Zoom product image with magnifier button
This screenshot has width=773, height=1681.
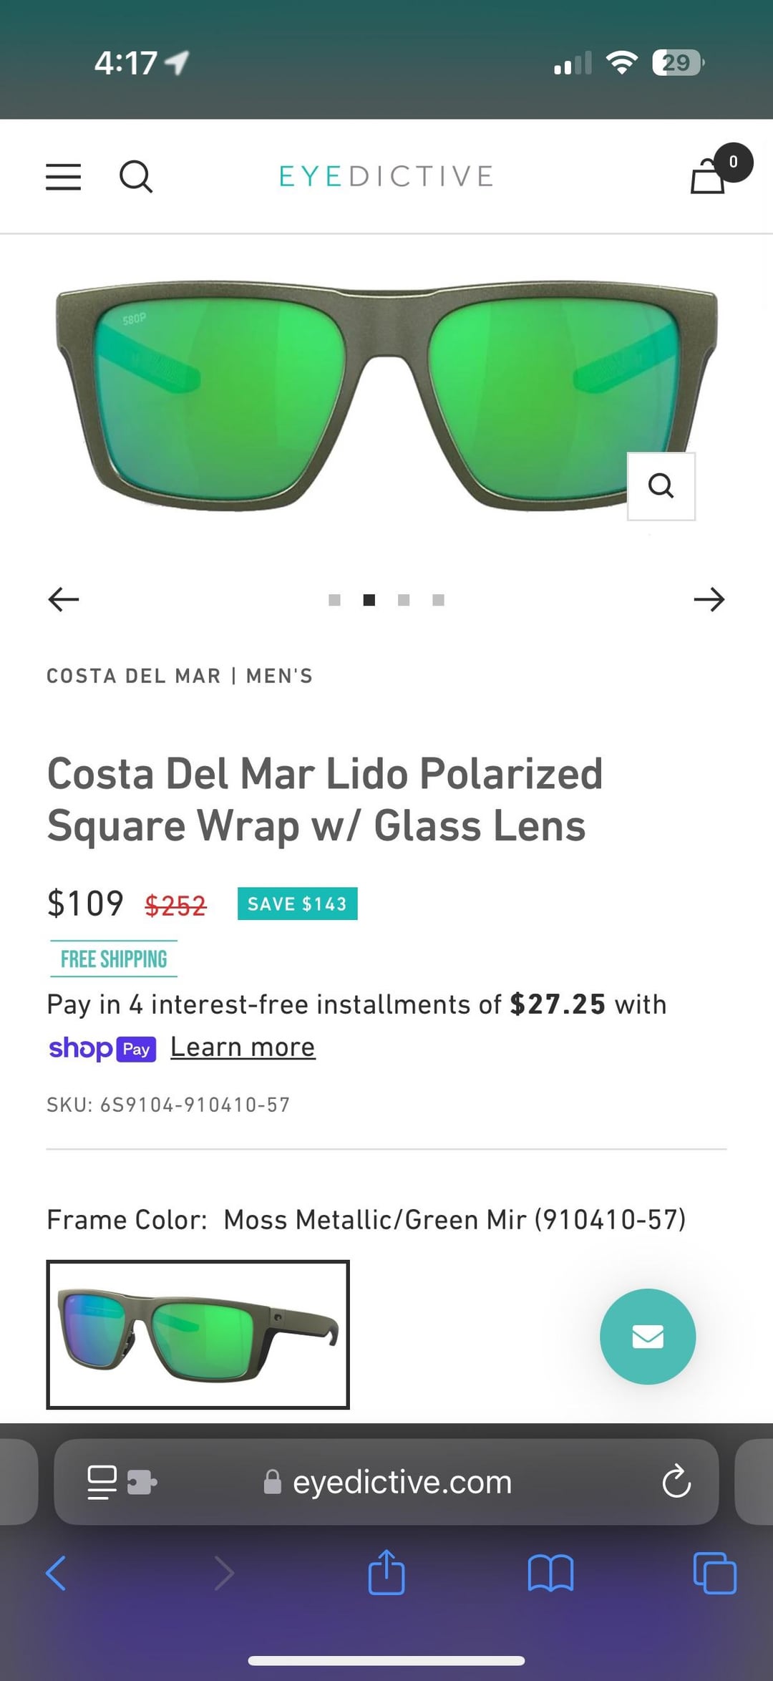(x=661, y=486)
